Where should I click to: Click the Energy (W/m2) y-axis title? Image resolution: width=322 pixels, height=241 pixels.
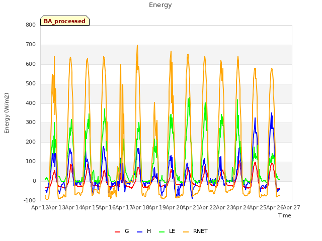point(7,113)
